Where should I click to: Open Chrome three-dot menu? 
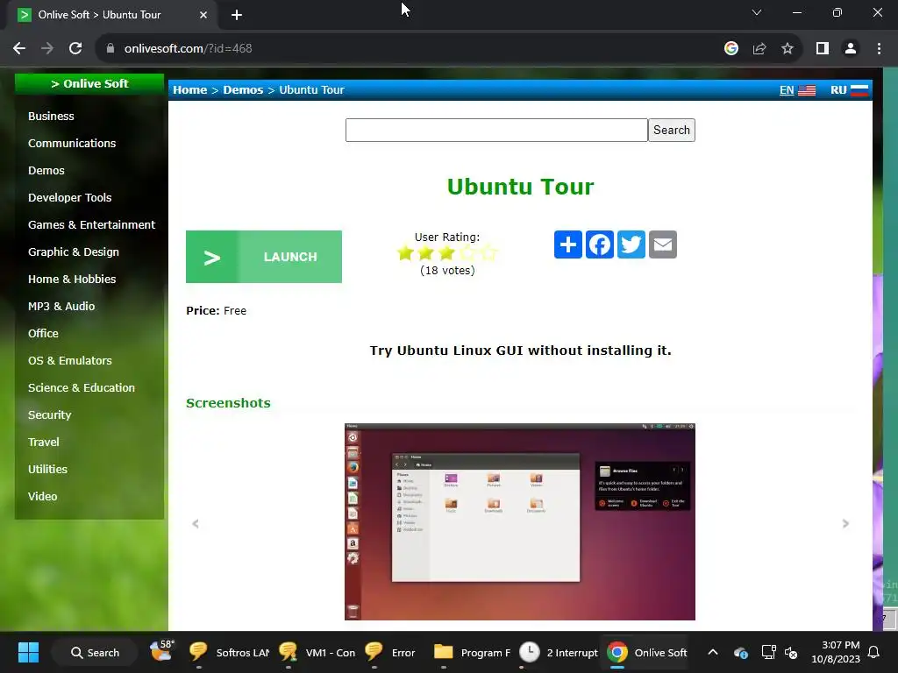coord(879,49)
